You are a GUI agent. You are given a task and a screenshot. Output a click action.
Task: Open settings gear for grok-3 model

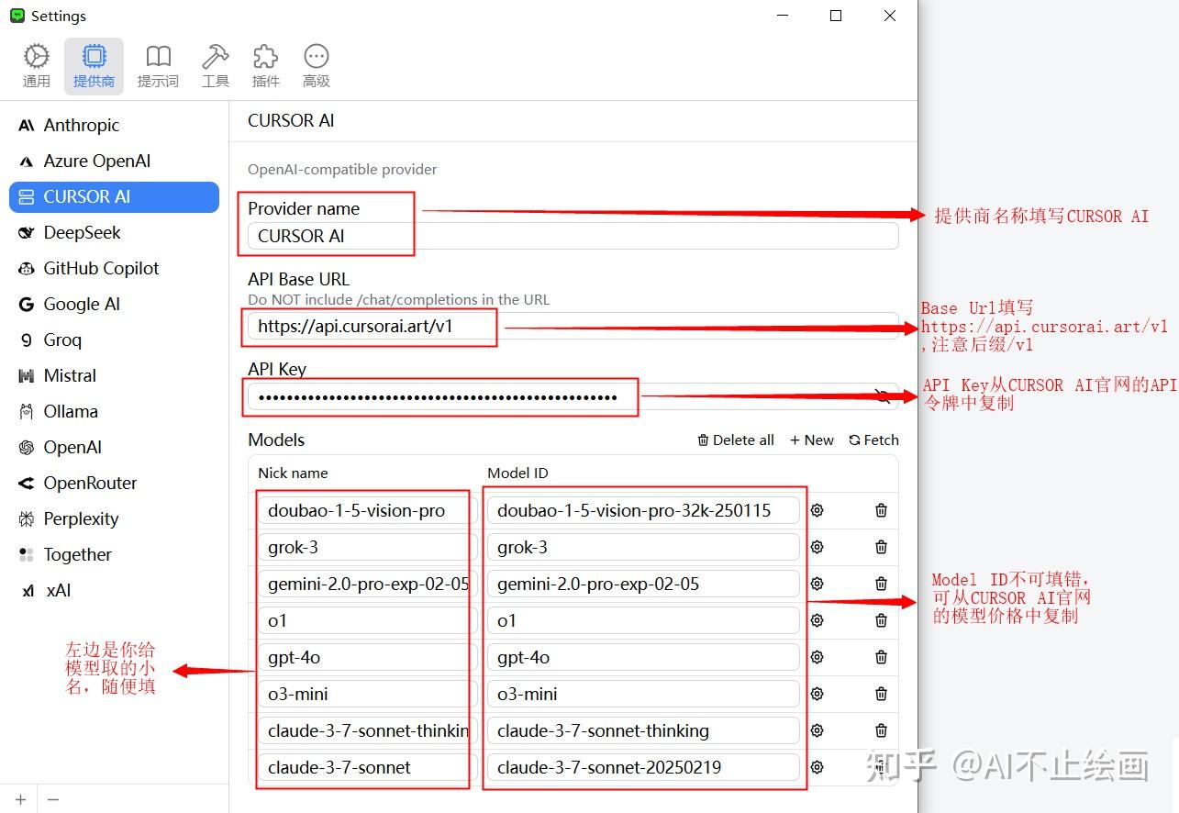[x=817, y=547]
